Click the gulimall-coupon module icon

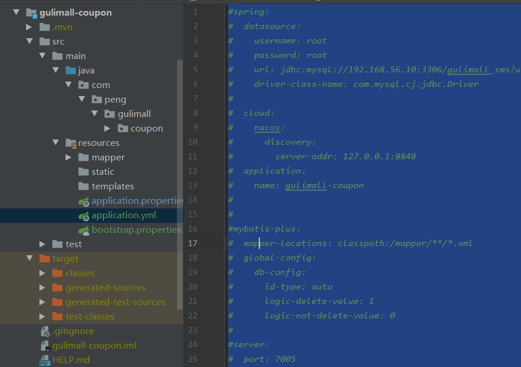[x=31, y=13]
